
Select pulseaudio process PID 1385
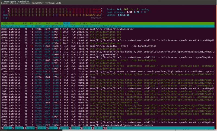point(107,46)
